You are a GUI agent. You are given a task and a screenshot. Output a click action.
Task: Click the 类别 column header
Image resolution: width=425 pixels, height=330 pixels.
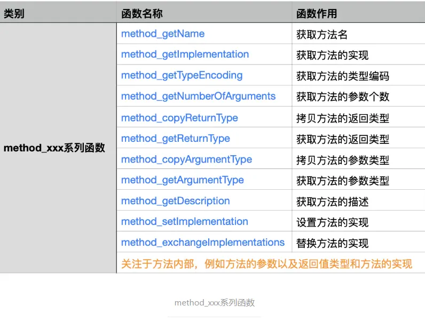58,13
